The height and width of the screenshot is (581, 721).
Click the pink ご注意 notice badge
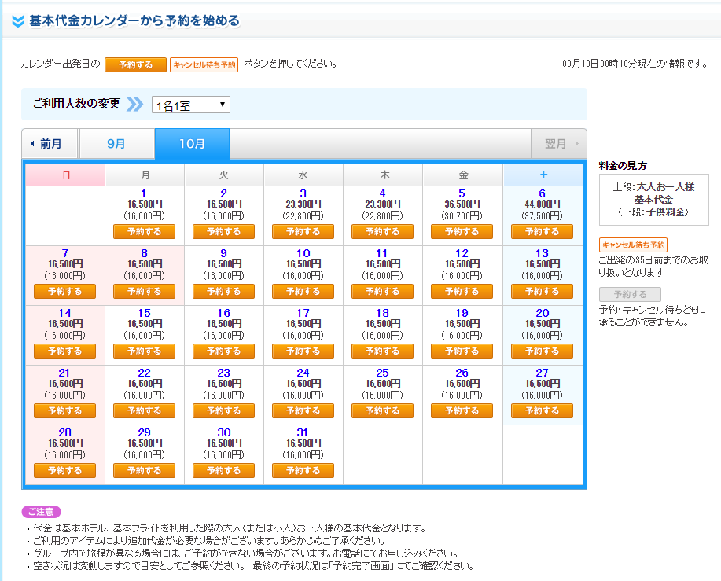click(x=41, y=512)
